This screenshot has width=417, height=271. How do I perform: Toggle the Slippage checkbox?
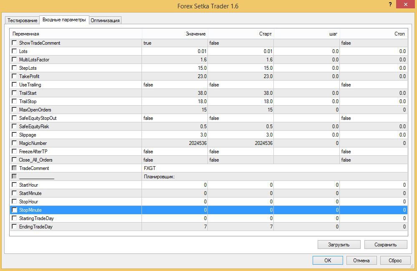tap(14, 134)
